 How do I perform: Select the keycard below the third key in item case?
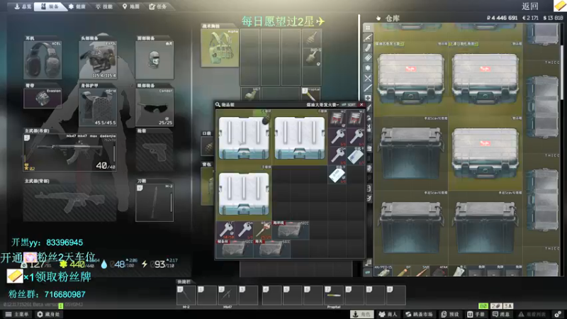337,175
